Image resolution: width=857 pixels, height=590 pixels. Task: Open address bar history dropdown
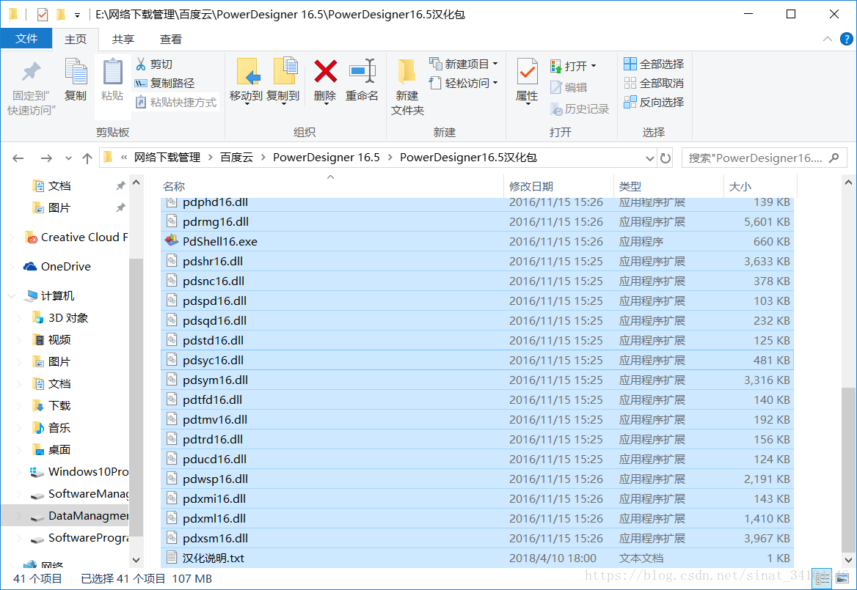tap(649, 158)
